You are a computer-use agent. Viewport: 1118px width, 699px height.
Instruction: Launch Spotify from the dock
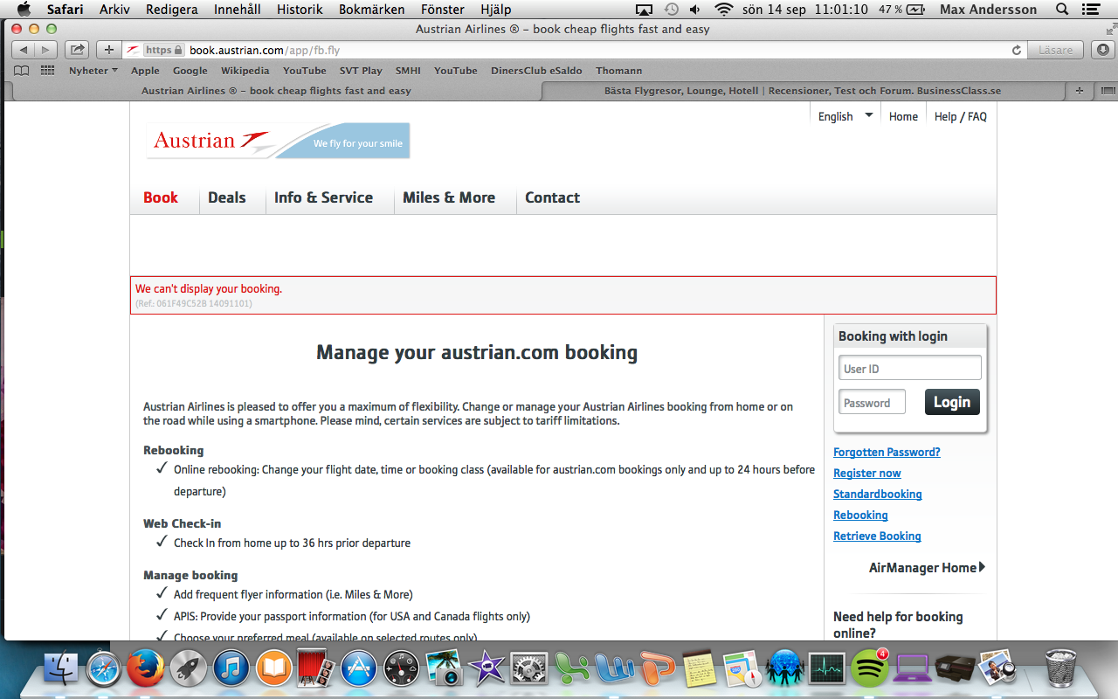pyautogui.click(x=869, y=668)
